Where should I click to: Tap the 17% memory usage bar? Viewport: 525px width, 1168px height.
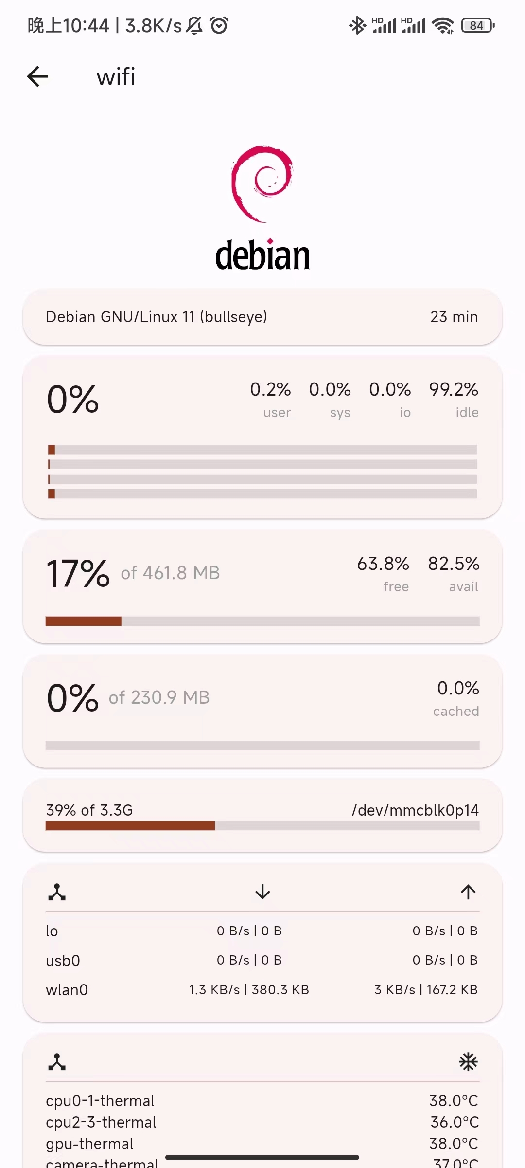(x=262, y=621)
